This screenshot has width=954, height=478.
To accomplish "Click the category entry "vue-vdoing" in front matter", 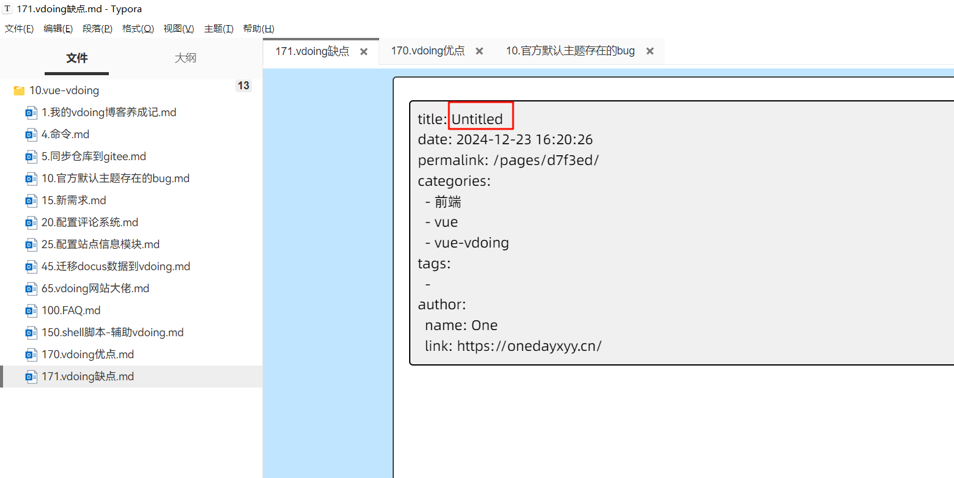I will (471, 243).
